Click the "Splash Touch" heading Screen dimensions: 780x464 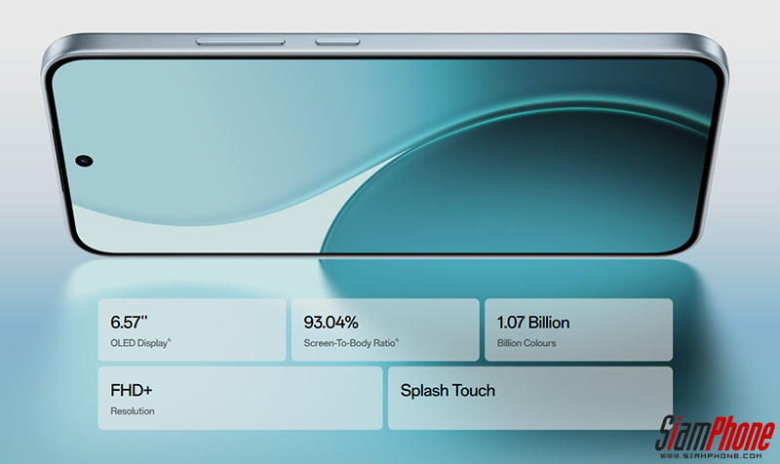pos(448,391)
